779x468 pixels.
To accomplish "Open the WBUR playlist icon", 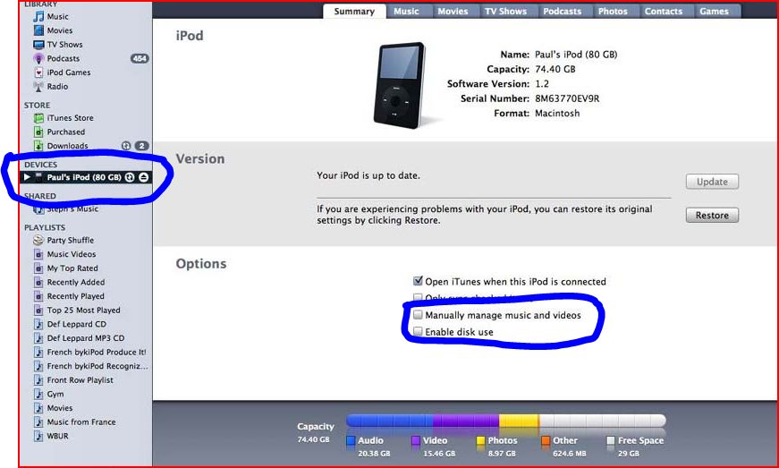I will point(38,436).
